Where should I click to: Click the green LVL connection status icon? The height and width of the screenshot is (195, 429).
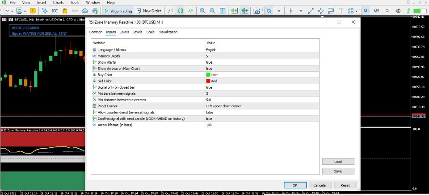408,11
